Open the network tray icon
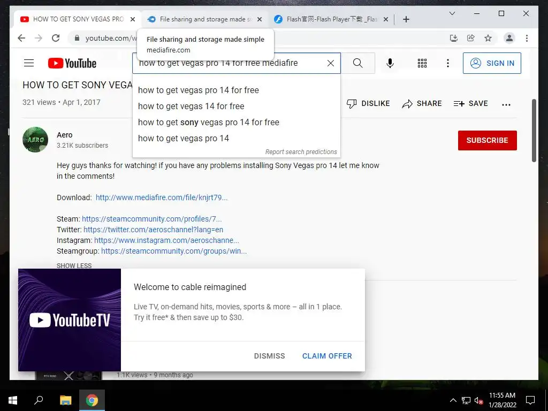Image resolution: width=548 pixels, height=411 pixels. [466, 400]
